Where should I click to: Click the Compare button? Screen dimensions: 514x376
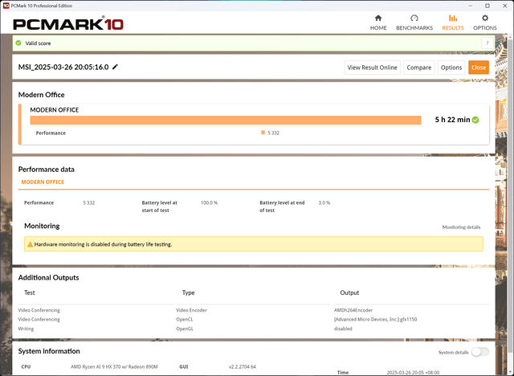(x=419, y=67)
